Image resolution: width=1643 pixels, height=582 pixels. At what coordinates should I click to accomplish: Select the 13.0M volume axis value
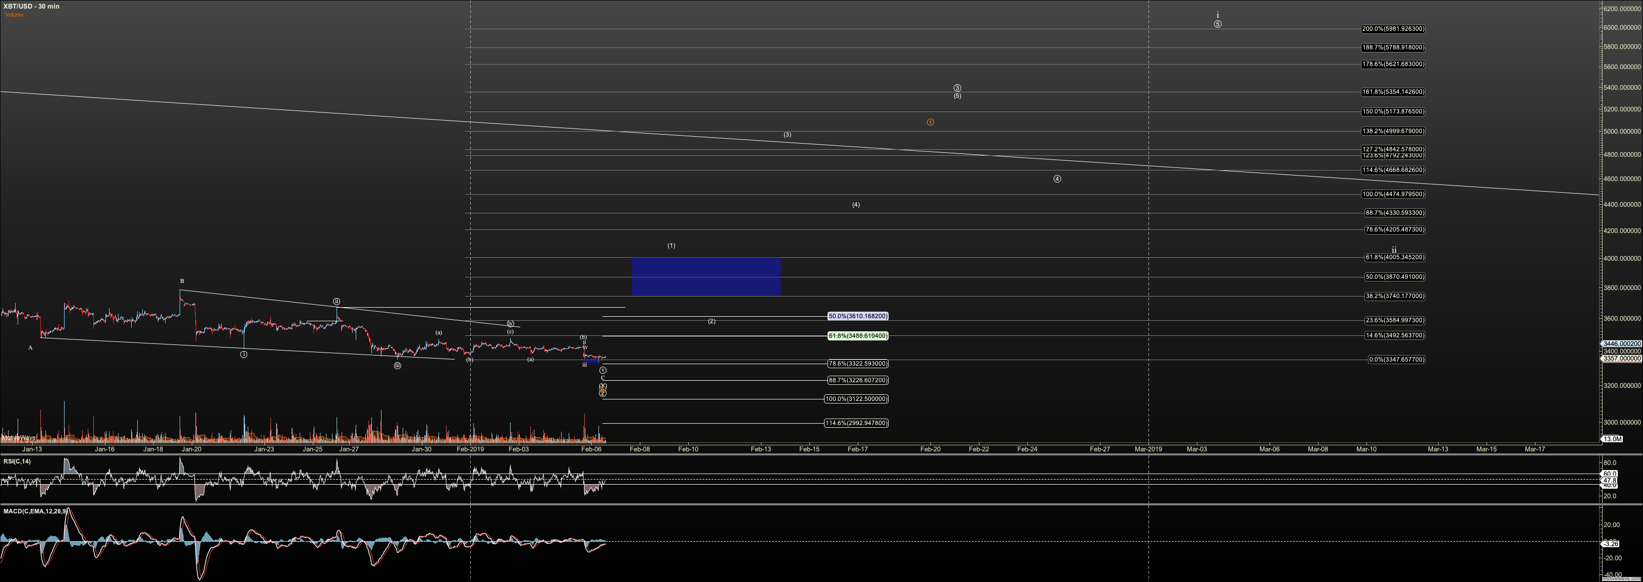tap(1612, 439)
